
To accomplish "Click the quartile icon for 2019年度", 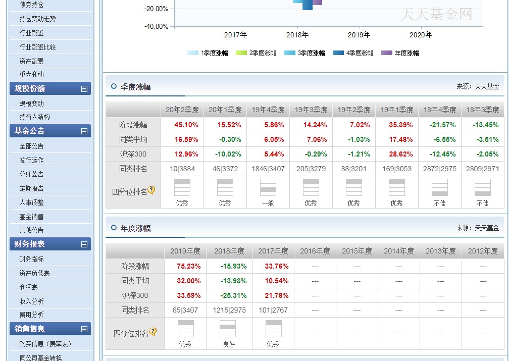I will [186, 329].
